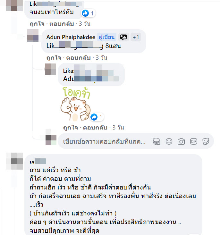The height and width of the screenshot is (235, 220).
Task: Click the ผู้เขียน author badge
Action: tap(106, 37)
